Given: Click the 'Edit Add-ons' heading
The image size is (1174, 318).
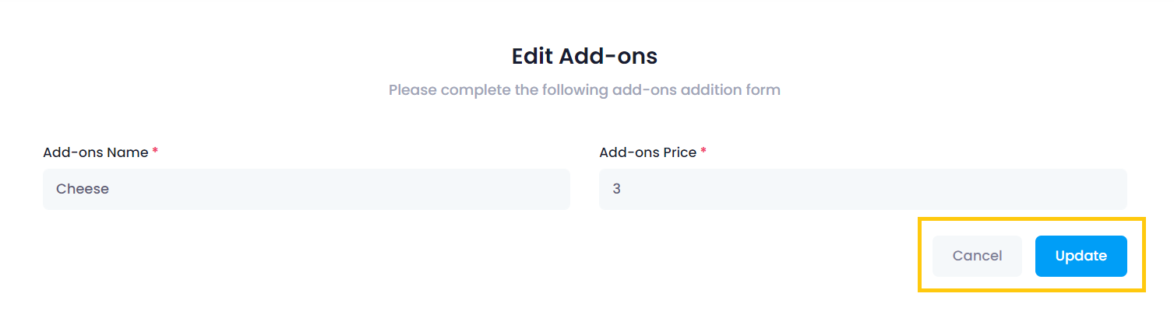Looking at the screenshot, I should click(584, 56).
